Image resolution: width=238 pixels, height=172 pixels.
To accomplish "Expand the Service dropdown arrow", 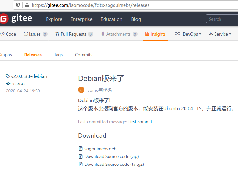I will coord(230,34).
